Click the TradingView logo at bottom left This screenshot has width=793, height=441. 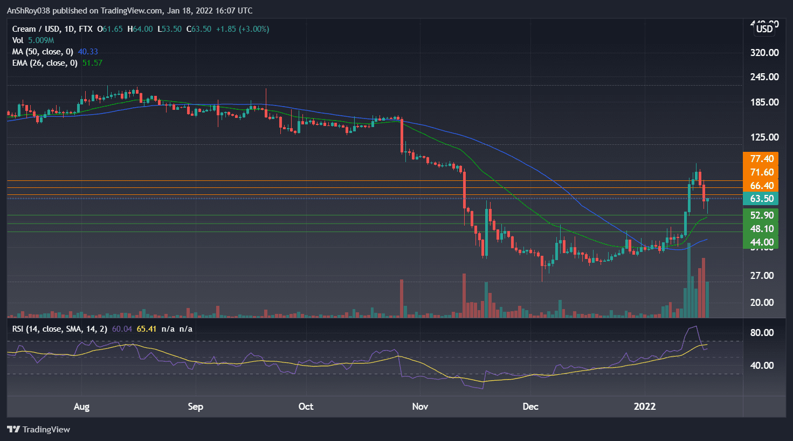click(38, 429)
